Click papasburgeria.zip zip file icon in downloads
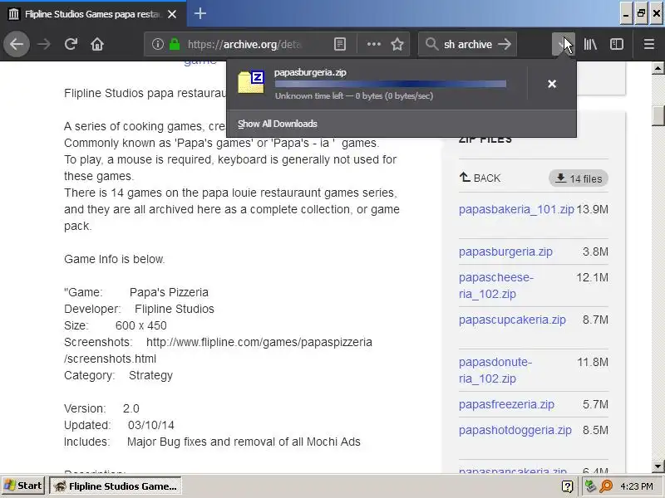 pos(251,82)
